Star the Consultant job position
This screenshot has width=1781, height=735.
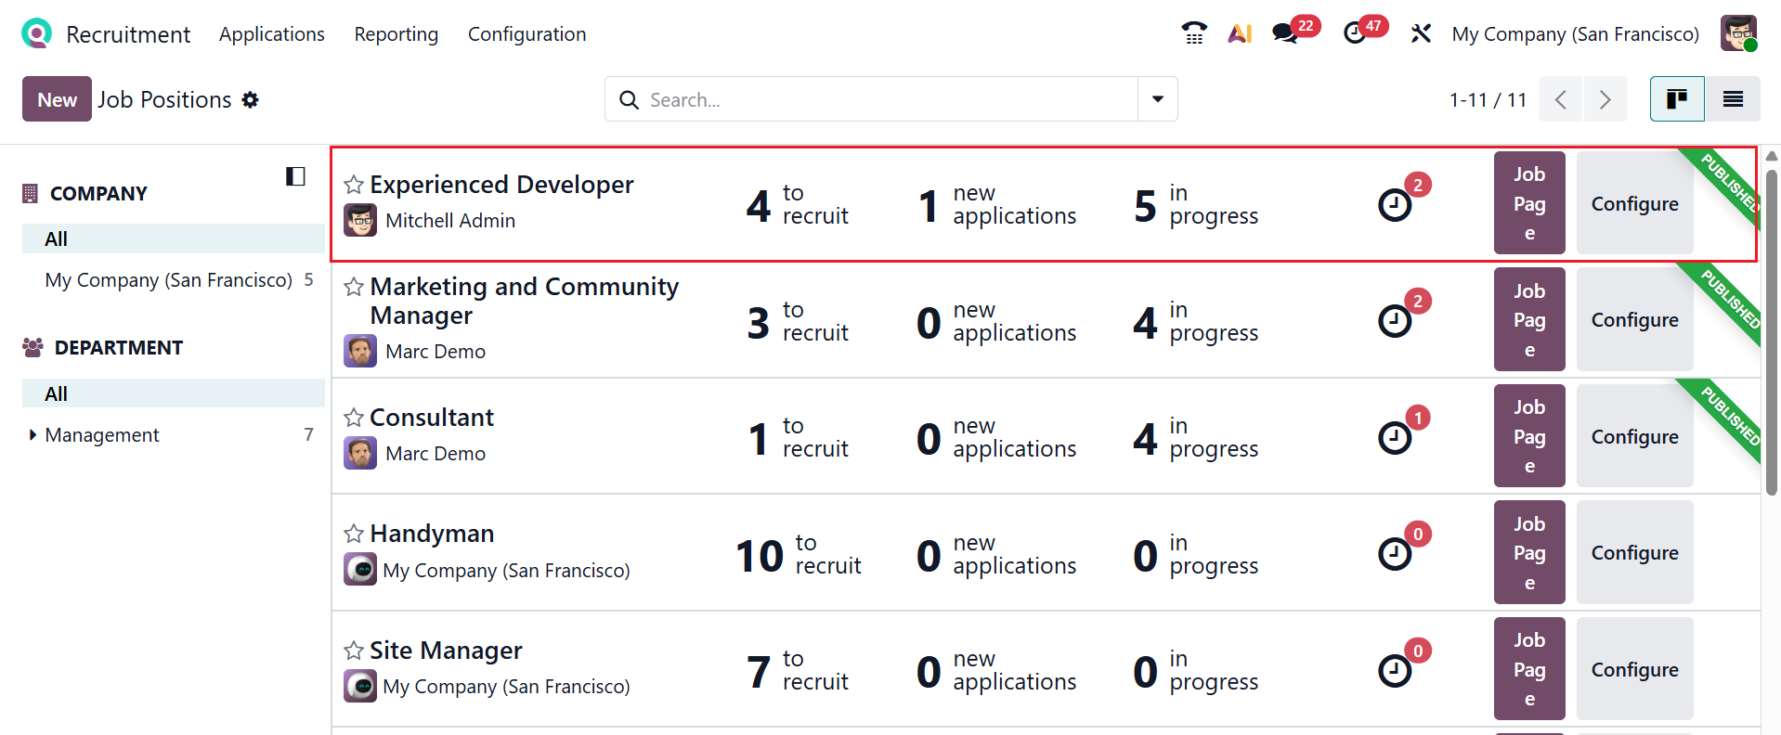354,418
